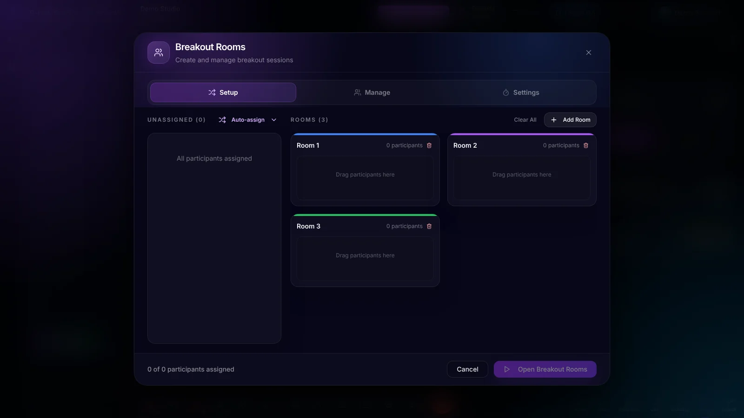Add a new room with Add Room
Image resolution: width=744 pixels, height=418 pixels.
pyautogui.click(x=570, y=120)
